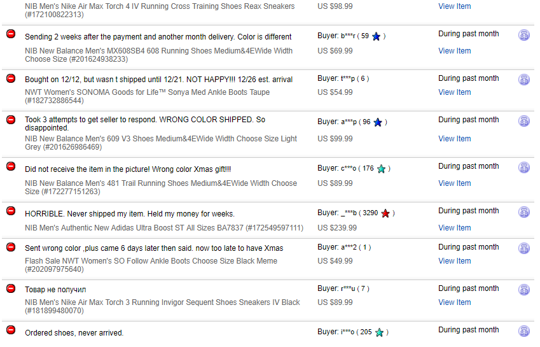The image size is (540, 347).
Task: Click round purple icon in b***r feedback row
Action: click(524, 35)
